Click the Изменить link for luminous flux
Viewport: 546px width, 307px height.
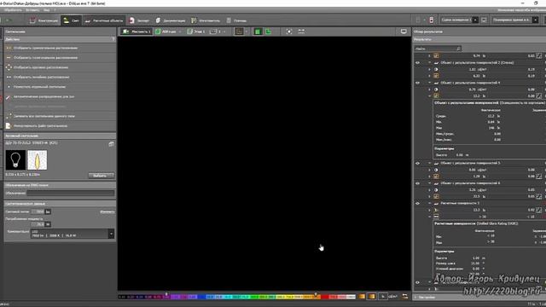click(107, 211)
